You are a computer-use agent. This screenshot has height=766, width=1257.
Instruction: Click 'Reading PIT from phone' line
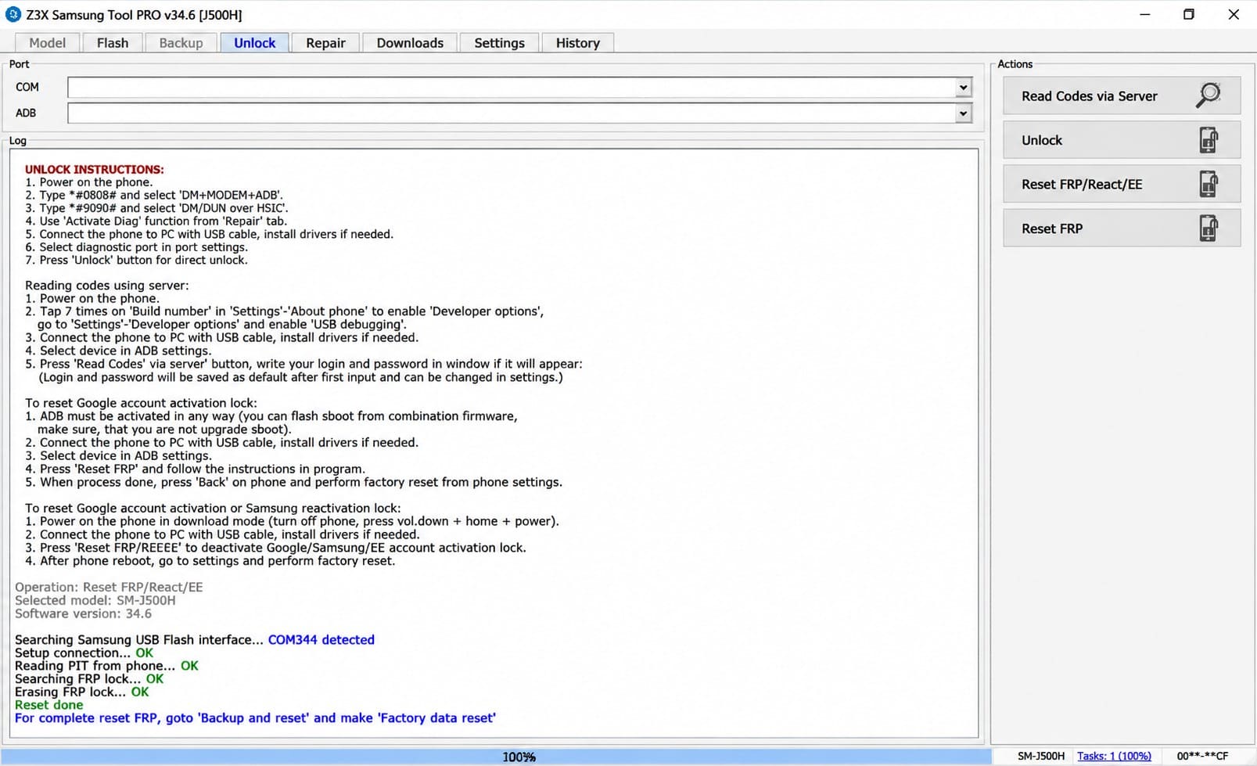click(106, 666)
